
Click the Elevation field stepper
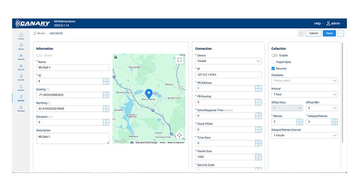[106, 122]
